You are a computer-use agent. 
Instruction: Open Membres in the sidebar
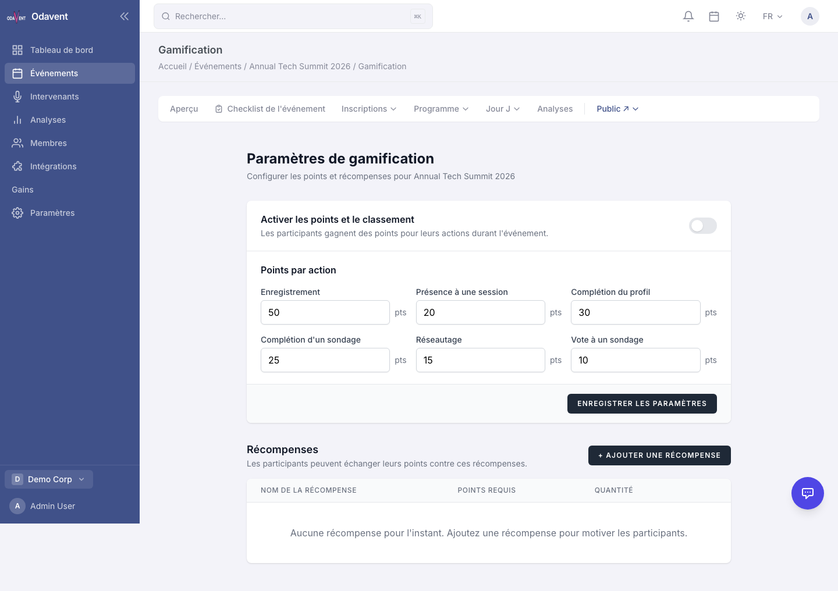(70, 143)
